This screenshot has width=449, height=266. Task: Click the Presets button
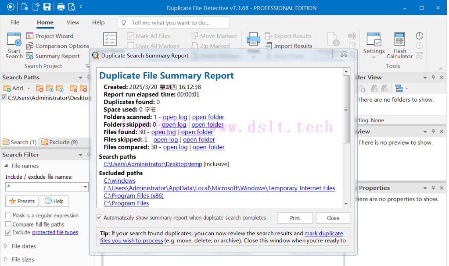tap(22, 201)
